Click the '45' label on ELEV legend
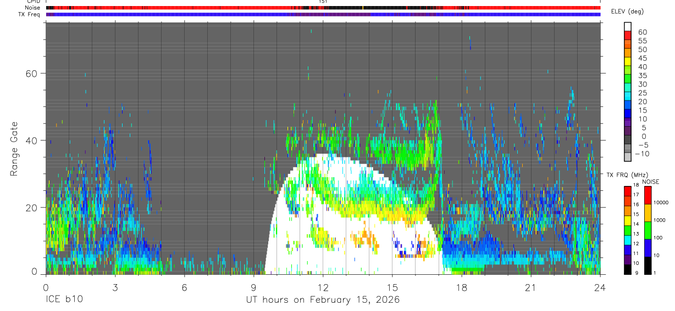The height and width of the screenshot is (311, 675). click(x=642, y=58)
